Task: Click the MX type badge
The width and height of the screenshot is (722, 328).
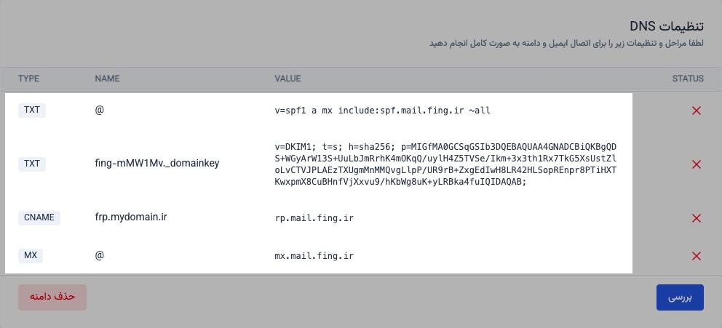Action: click(31, 256)
